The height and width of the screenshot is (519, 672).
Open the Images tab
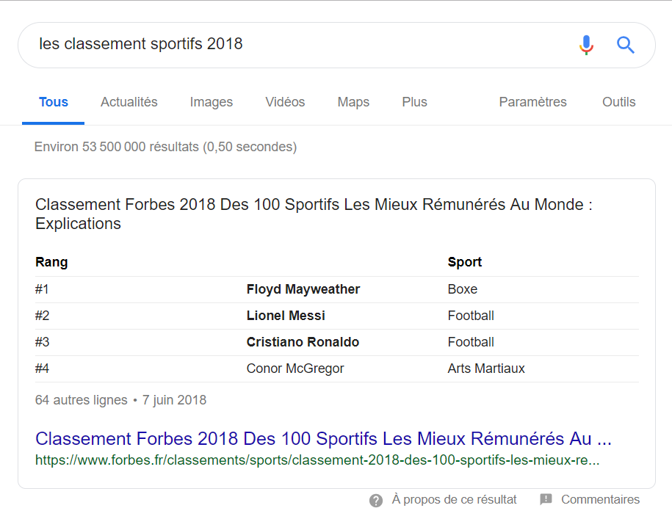[212, 102]
